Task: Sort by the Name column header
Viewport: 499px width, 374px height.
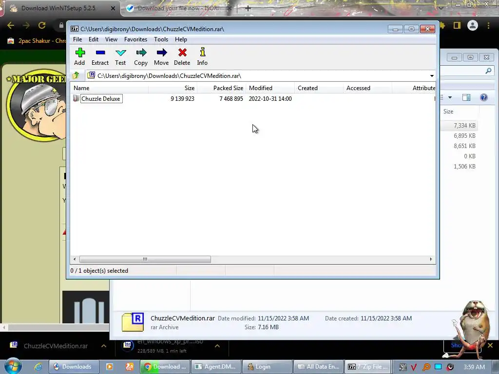Action: (109, 88)
